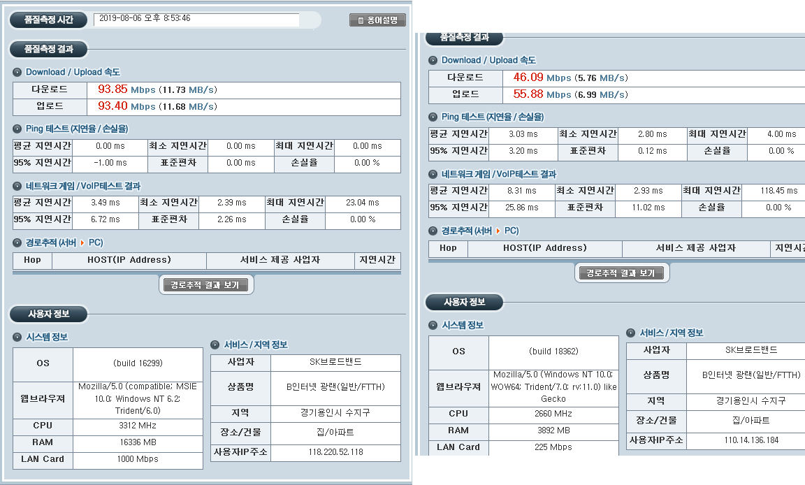Click the IP address 118.220.52.118

click(335, 452)
